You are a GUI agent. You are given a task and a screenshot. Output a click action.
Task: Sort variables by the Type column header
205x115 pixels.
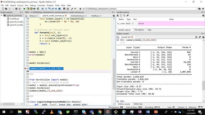pyautogui.click(x=129, y=19)
